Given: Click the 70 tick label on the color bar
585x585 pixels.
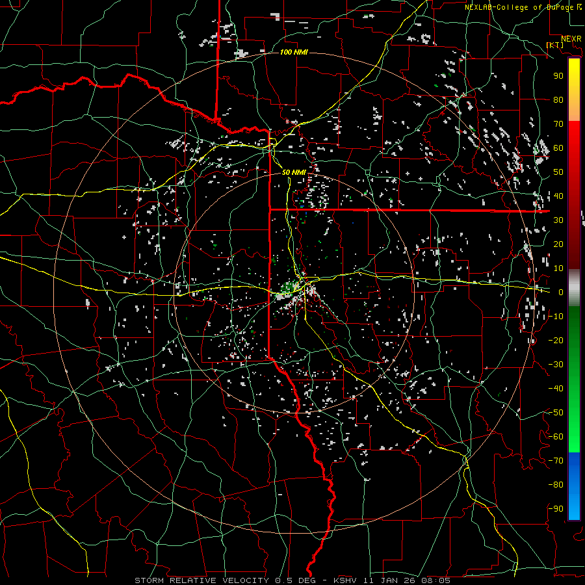Looking at the screenshot, I should pyautogui.click(x=558, y=124).
